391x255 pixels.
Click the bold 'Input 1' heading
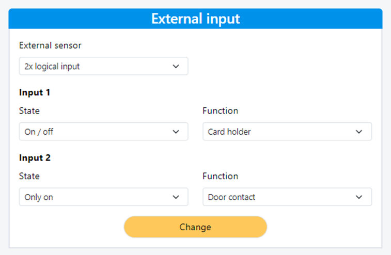tap(35, 92)
